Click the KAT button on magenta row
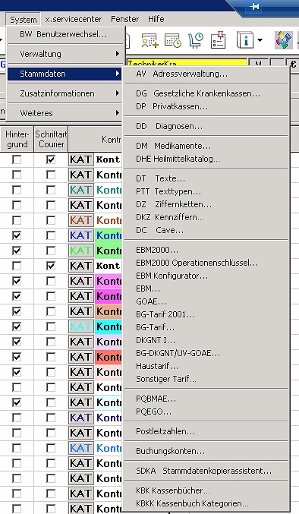The image size is (299, 514). pyautogui.click(x=81, y=296)
